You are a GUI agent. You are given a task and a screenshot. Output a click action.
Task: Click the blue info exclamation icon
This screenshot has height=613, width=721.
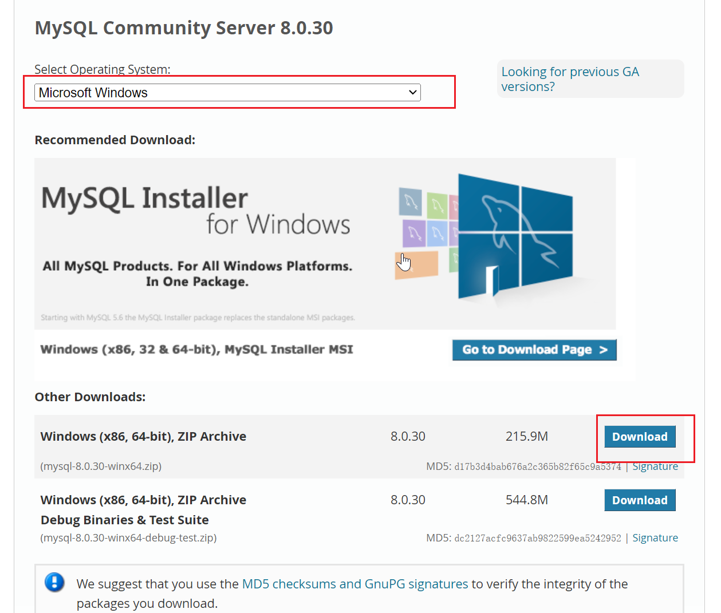click(x=54, y=583)
